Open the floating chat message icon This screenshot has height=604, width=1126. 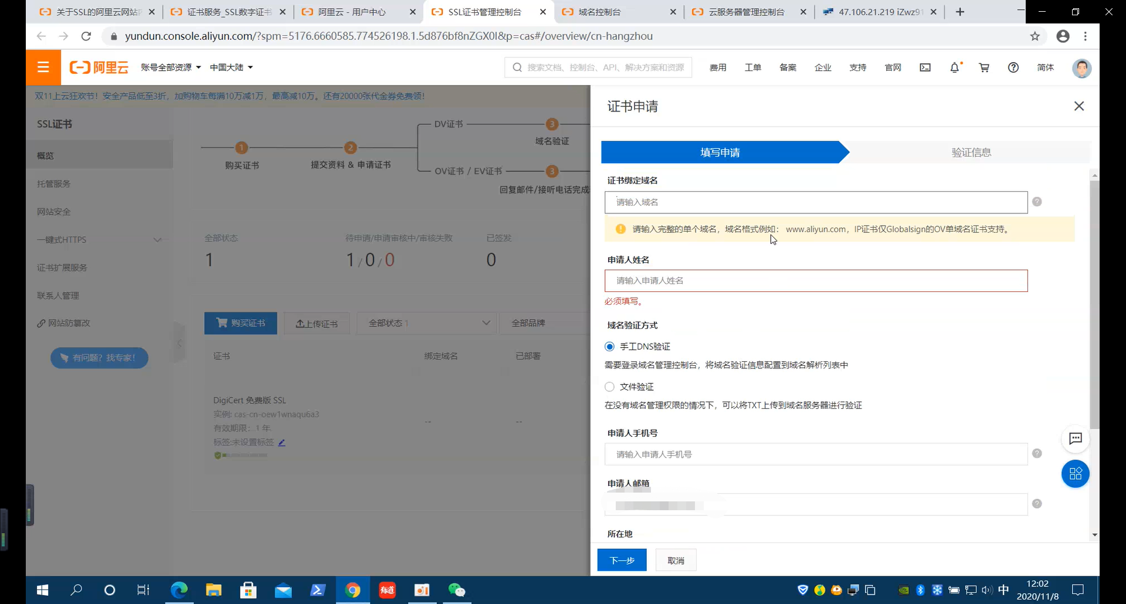(1075, 439)
